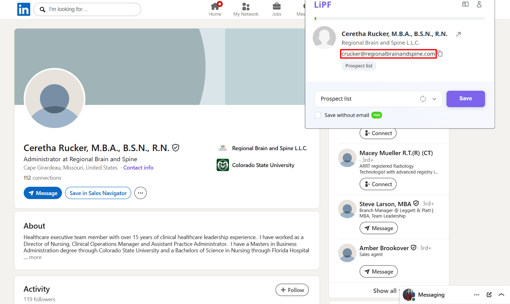Screen dimensions: 510x304
Task: Open the 119 followers count
Action: (39, 299)
